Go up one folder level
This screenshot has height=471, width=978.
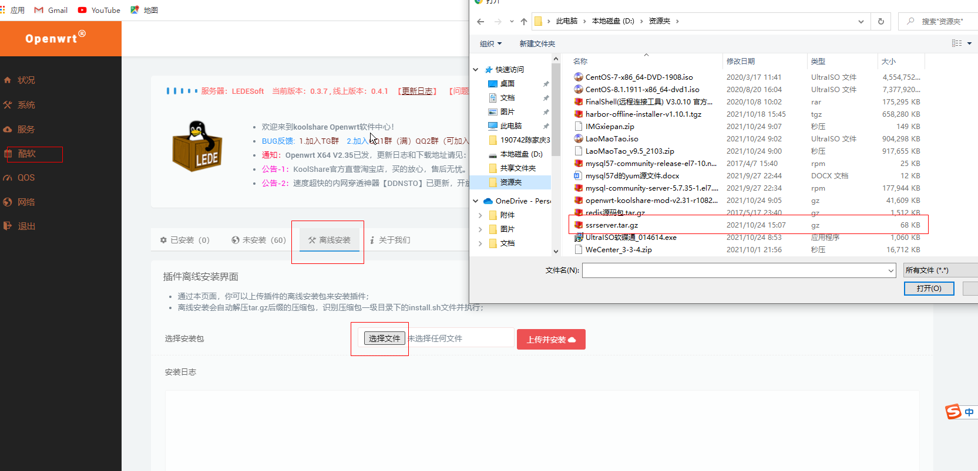524,22
